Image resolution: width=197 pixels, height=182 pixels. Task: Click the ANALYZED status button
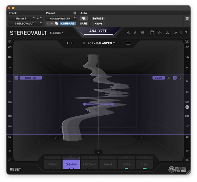[x=98, y=31]
